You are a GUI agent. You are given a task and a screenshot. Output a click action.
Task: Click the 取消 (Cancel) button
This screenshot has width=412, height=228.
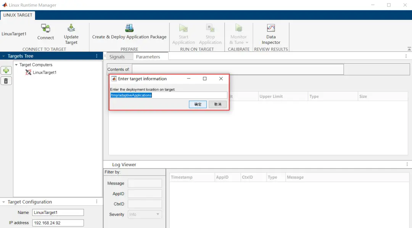[217, 104]
